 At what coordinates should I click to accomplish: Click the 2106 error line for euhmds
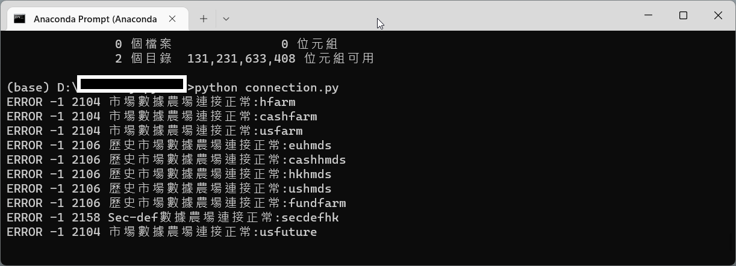(x=169, y=145)
